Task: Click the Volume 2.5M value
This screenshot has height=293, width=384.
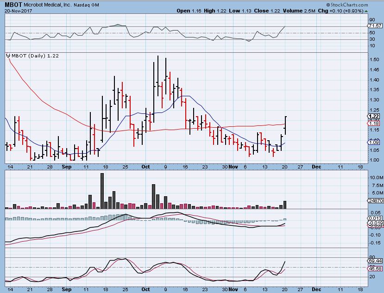Action: (299, 11)
